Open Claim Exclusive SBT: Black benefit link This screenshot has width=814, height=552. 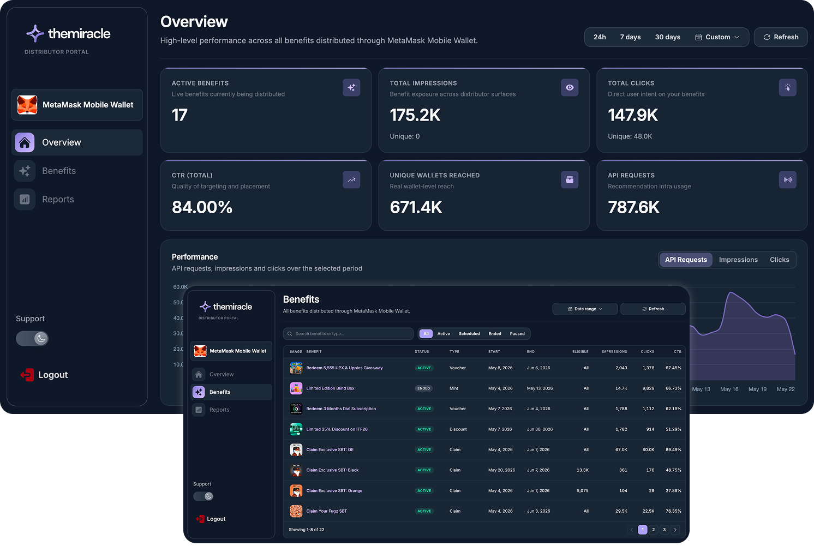[332, 470]
